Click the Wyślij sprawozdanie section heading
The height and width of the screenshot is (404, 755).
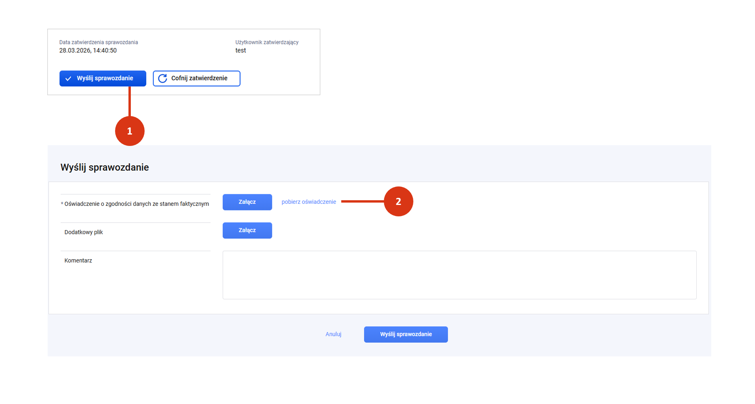click(x=104, y=168)
